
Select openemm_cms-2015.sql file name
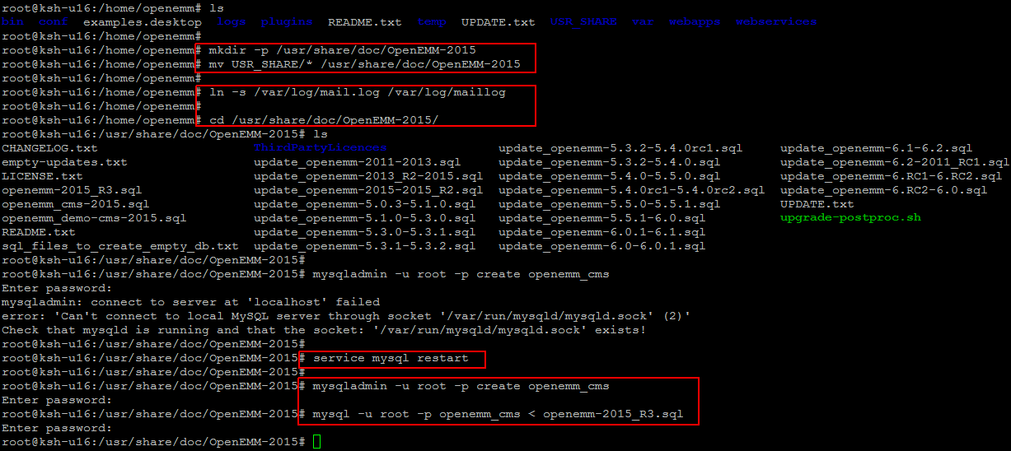[76, 204]
